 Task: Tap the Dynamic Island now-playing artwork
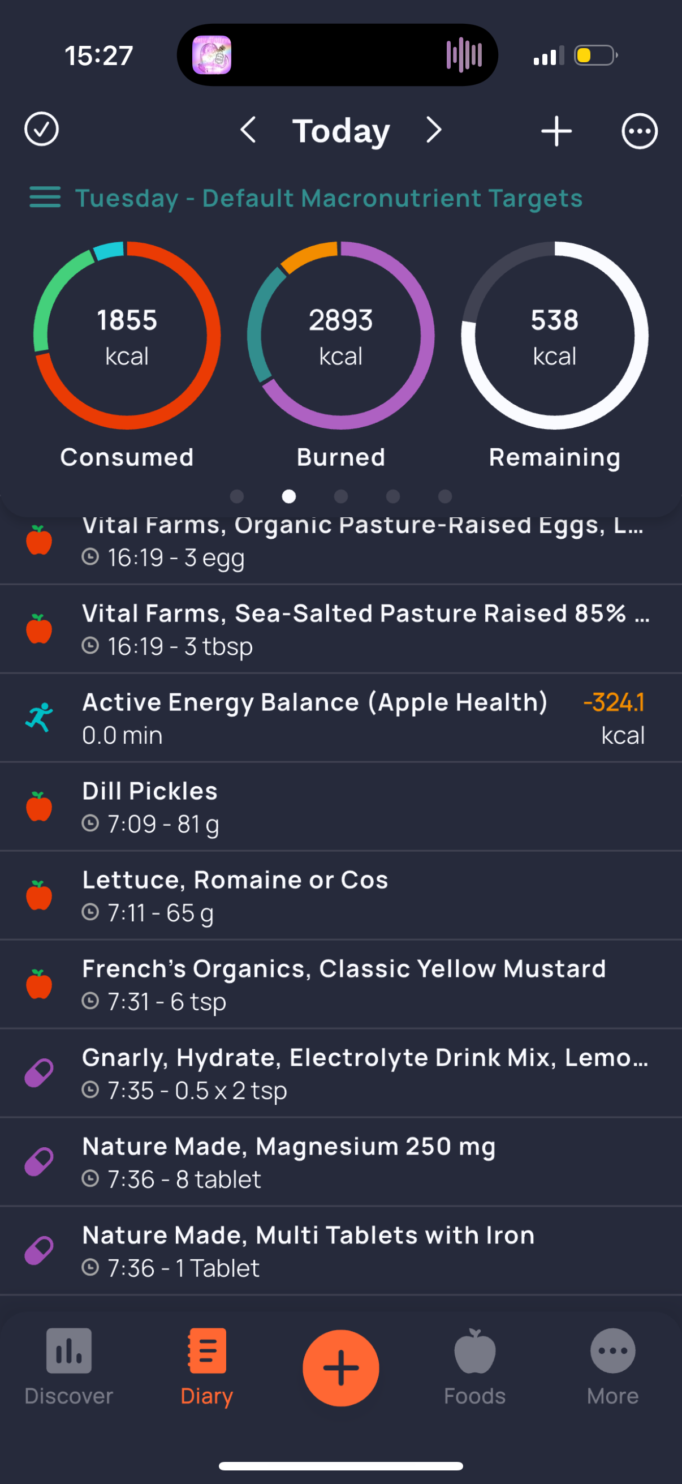click(x=212, y=55)
